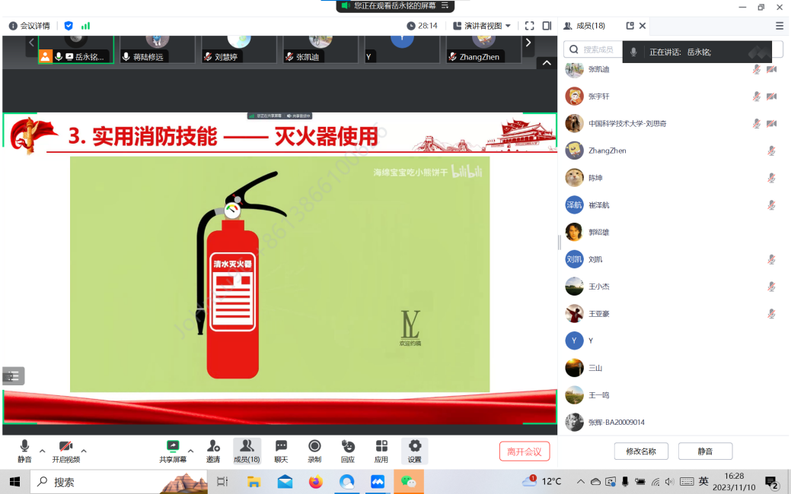Open the 邀请 (Invite) icon
The width and height of the screenshot is (791, 494).
coord(213,447)
